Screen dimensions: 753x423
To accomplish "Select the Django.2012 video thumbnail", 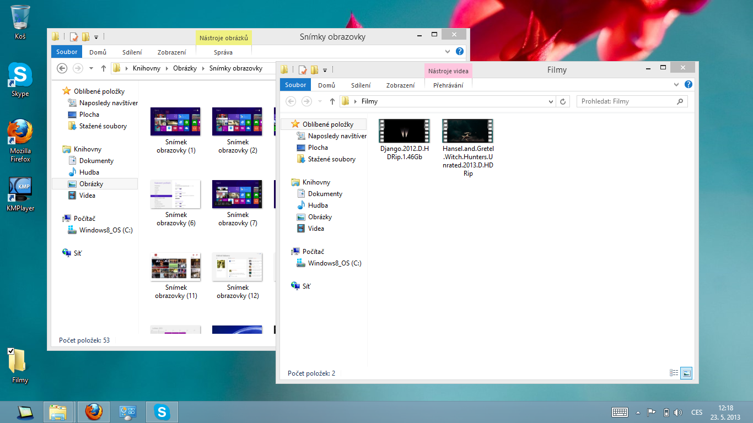I will pyautogui.click(x=405, y=131).
